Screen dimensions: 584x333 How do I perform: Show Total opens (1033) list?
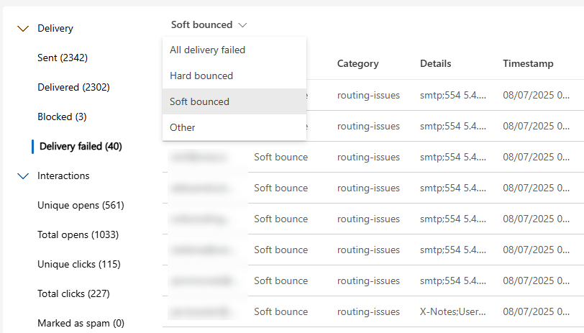click(x=78, y=234)
